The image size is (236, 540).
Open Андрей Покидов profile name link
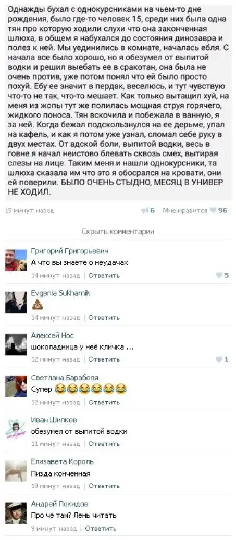(x=60, y=504)
